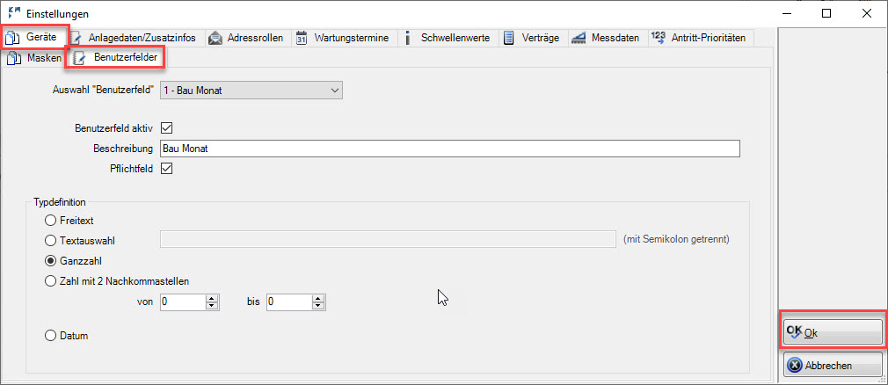
Task: Open the Benutzerfelder subtab
Action: (x=115, y=58)
